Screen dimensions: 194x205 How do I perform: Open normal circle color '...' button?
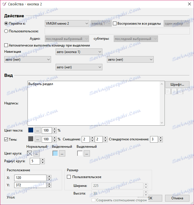(x=37, y=153)
